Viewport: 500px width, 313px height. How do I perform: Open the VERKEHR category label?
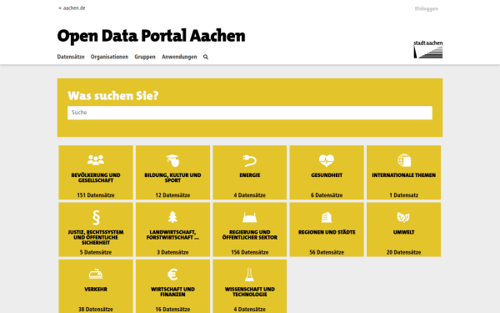click(96, 290)
